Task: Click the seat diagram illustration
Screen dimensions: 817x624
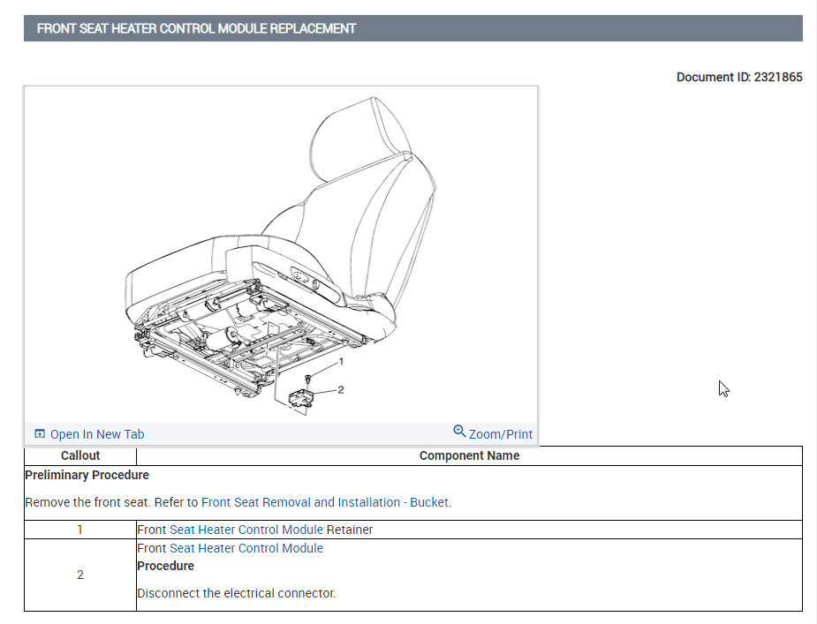Action: point(281,255)
